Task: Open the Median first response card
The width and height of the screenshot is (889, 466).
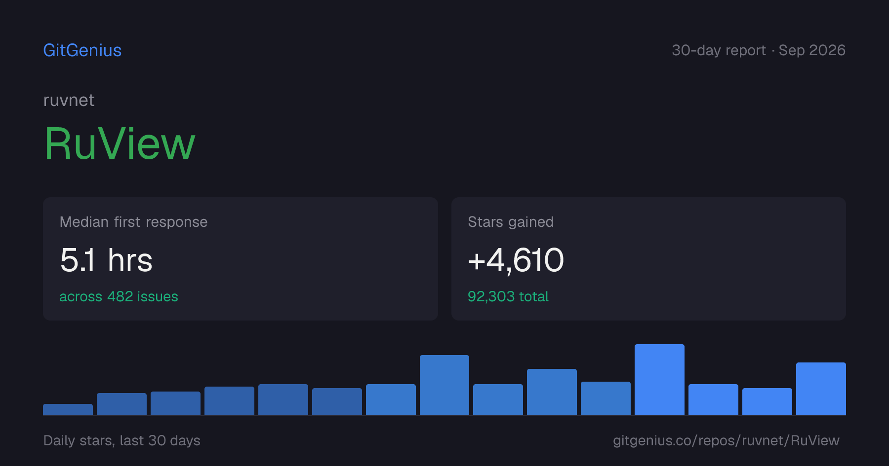Action: 241,259
